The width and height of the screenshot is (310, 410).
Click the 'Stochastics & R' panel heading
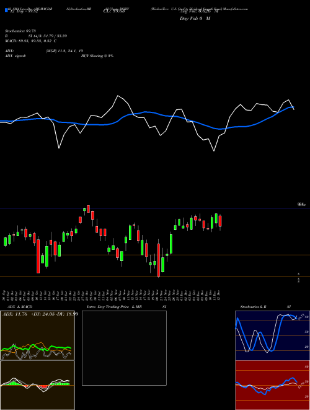pyautogui.click(x=253, y=307)
